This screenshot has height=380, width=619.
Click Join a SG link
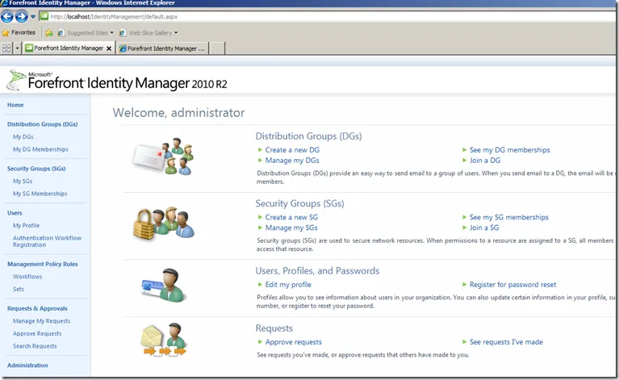tap(484, 228)
